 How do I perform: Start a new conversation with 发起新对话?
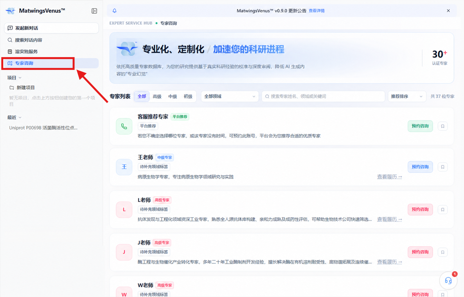[x=52, y=28]
